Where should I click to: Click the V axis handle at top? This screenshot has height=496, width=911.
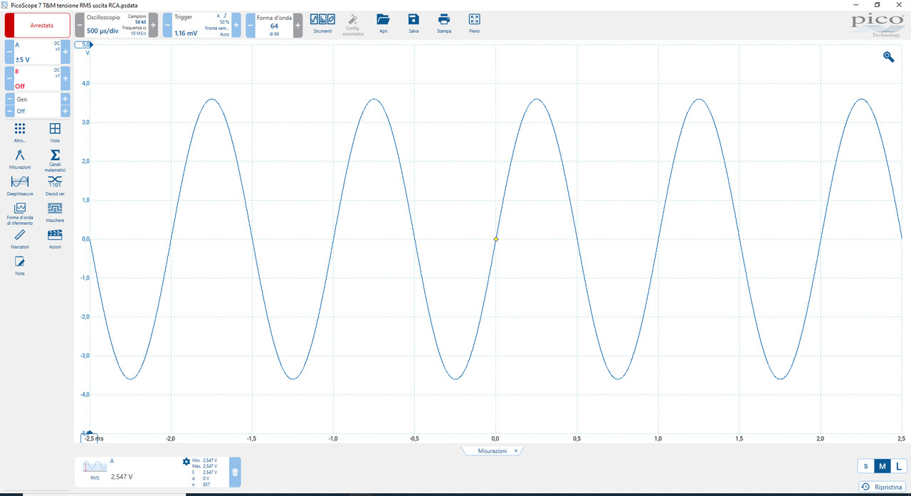[84, 44]
